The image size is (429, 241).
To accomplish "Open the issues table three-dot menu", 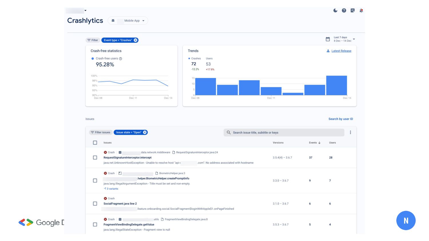I will coord(350,132).
